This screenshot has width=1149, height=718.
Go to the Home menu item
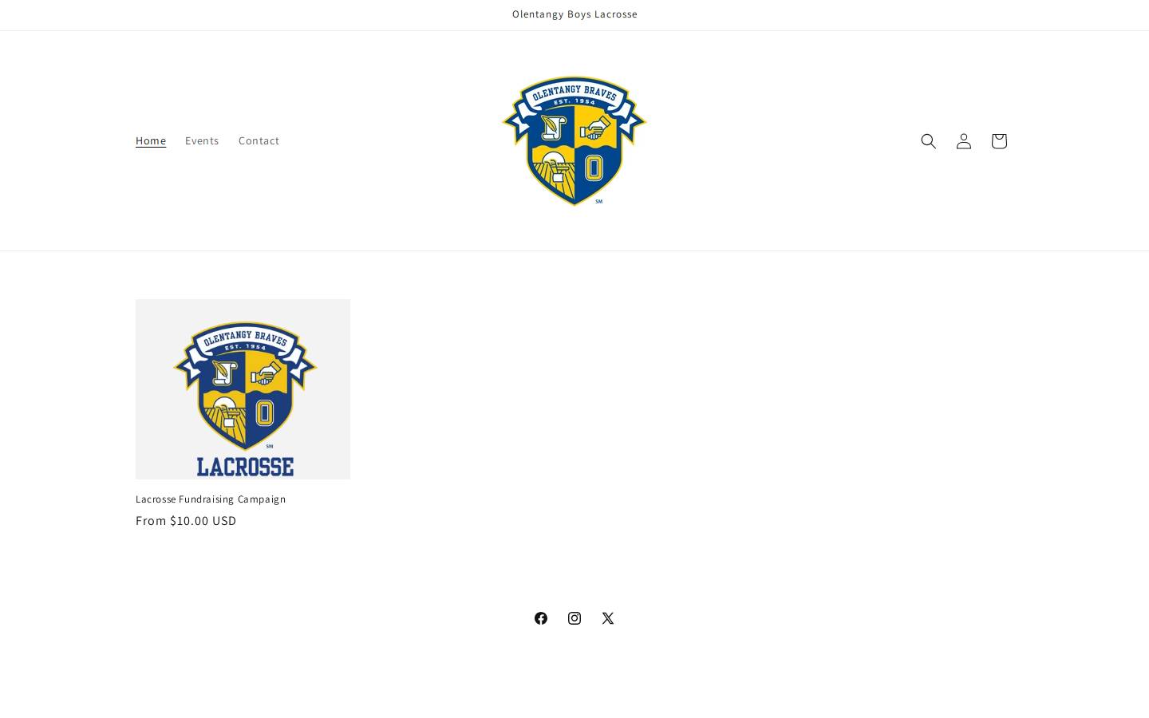[x=151, y=140]
